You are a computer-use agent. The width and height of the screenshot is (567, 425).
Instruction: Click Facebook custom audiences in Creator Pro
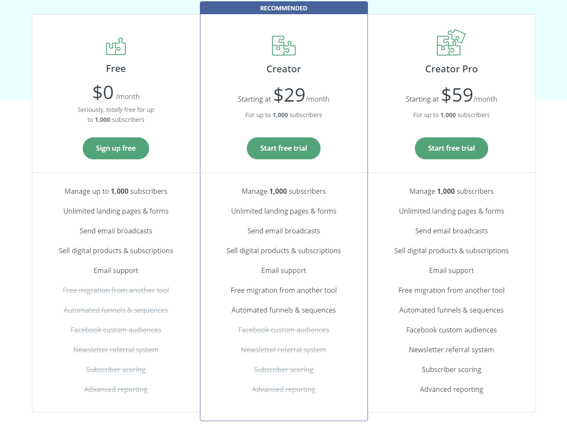(452, 330)
